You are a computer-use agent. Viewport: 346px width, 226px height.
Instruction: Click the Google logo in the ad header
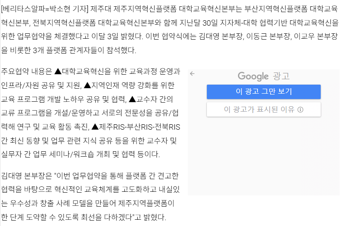click(x=253, y=76)
